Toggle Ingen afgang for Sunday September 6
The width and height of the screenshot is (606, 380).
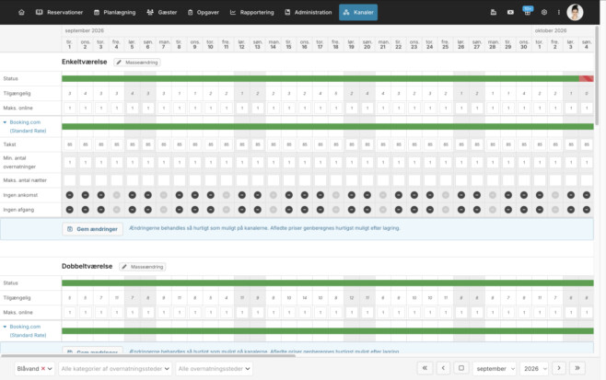(x=148, y=210)
